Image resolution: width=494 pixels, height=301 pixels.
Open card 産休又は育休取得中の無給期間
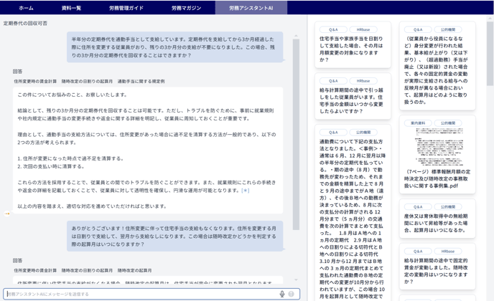pos(437,219)
